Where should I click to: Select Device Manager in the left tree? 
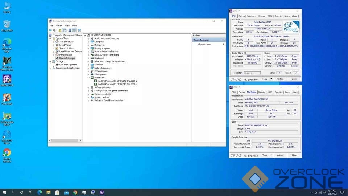coord(67,58)
